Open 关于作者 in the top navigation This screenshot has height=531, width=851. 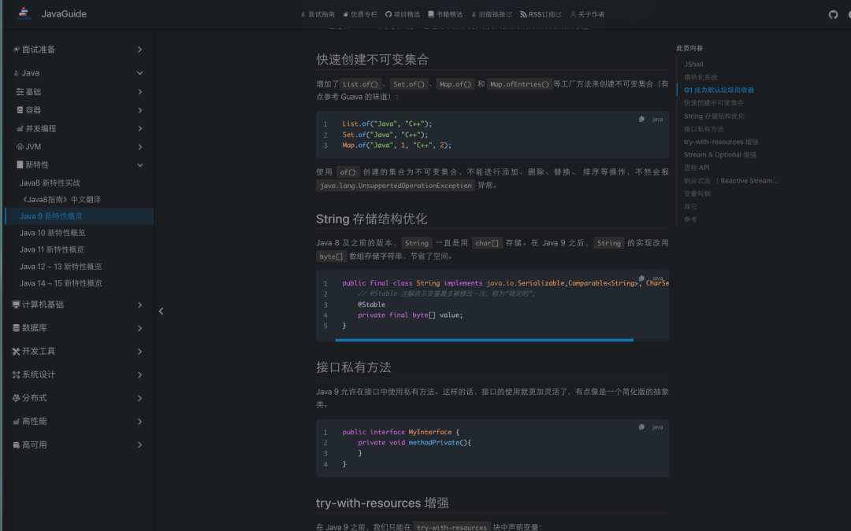[x=587, y=15]
